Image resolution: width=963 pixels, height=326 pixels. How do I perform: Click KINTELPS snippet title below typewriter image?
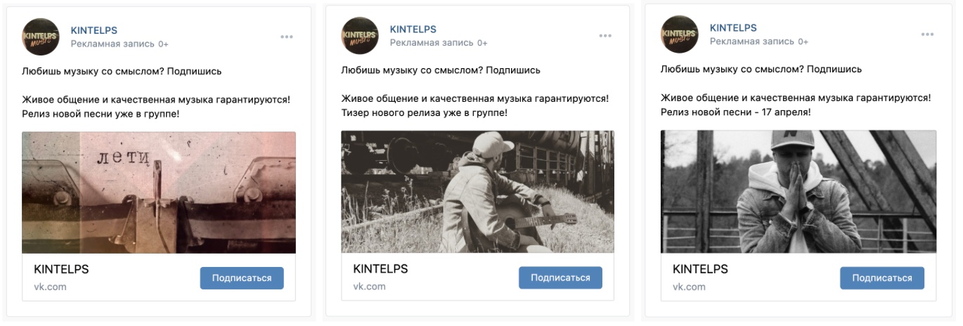coord(62,269)
